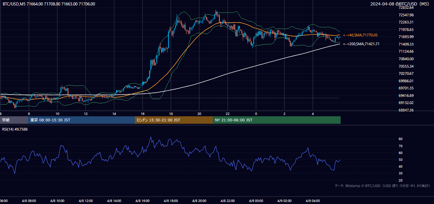Image resolution: width=434 pixels, height=204 pixels.
Task: Click RSI scale value 60
Action: (400, 153)
